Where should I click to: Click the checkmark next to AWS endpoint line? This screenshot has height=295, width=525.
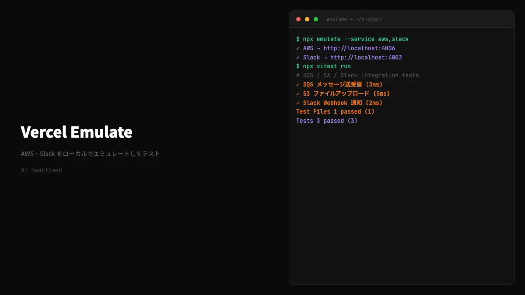pyautogui.click(x=298, y=48)
